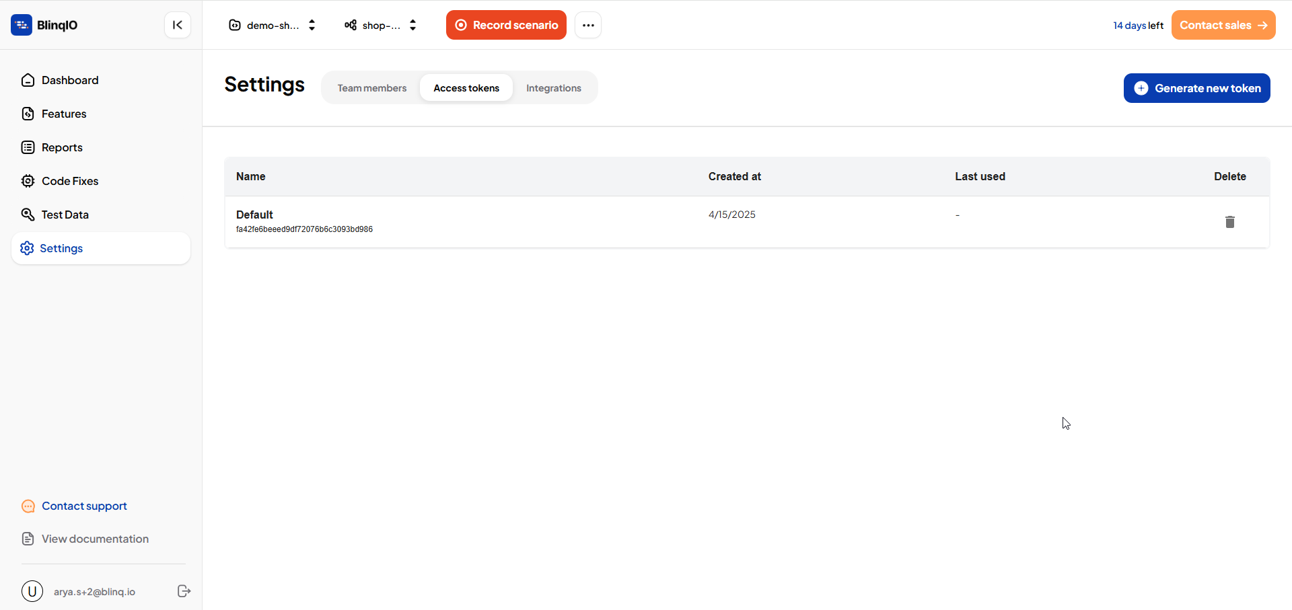Click the Default token hash text
This screenshot has width=1292, height=610.
click(x=304, y=229)
